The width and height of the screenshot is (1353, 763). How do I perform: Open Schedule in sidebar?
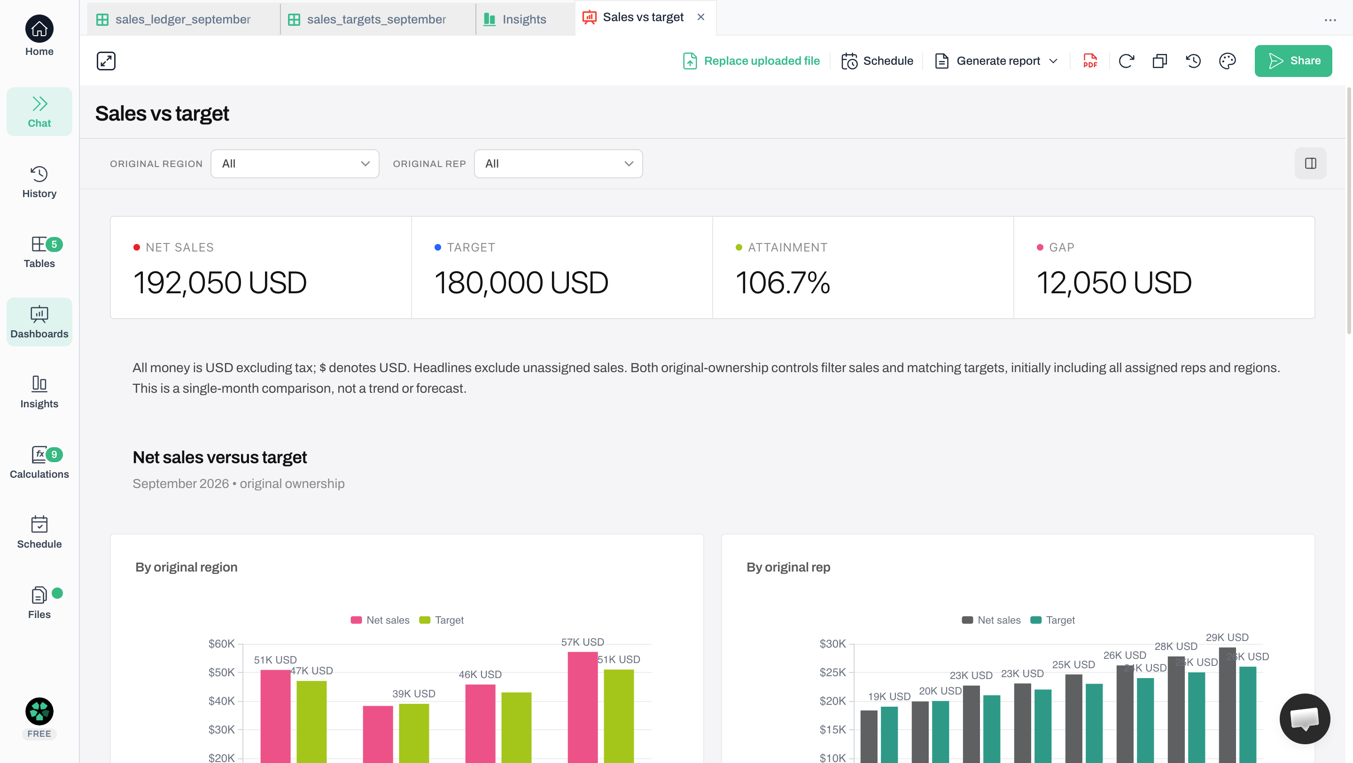click(39, 533)
